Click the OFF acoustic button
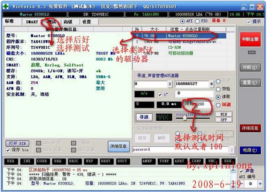267x192 pixels. click(x=223, y=120)
